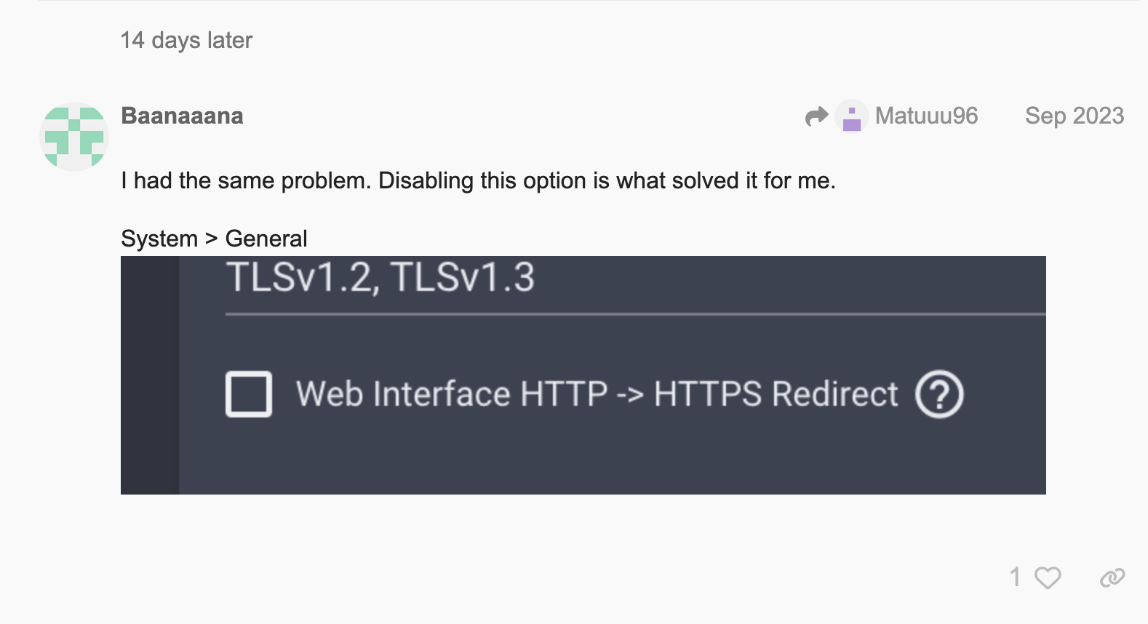Like the post with the heart icon
The width and height of the screenshot is (1148, 624).
pos(1048,578)
